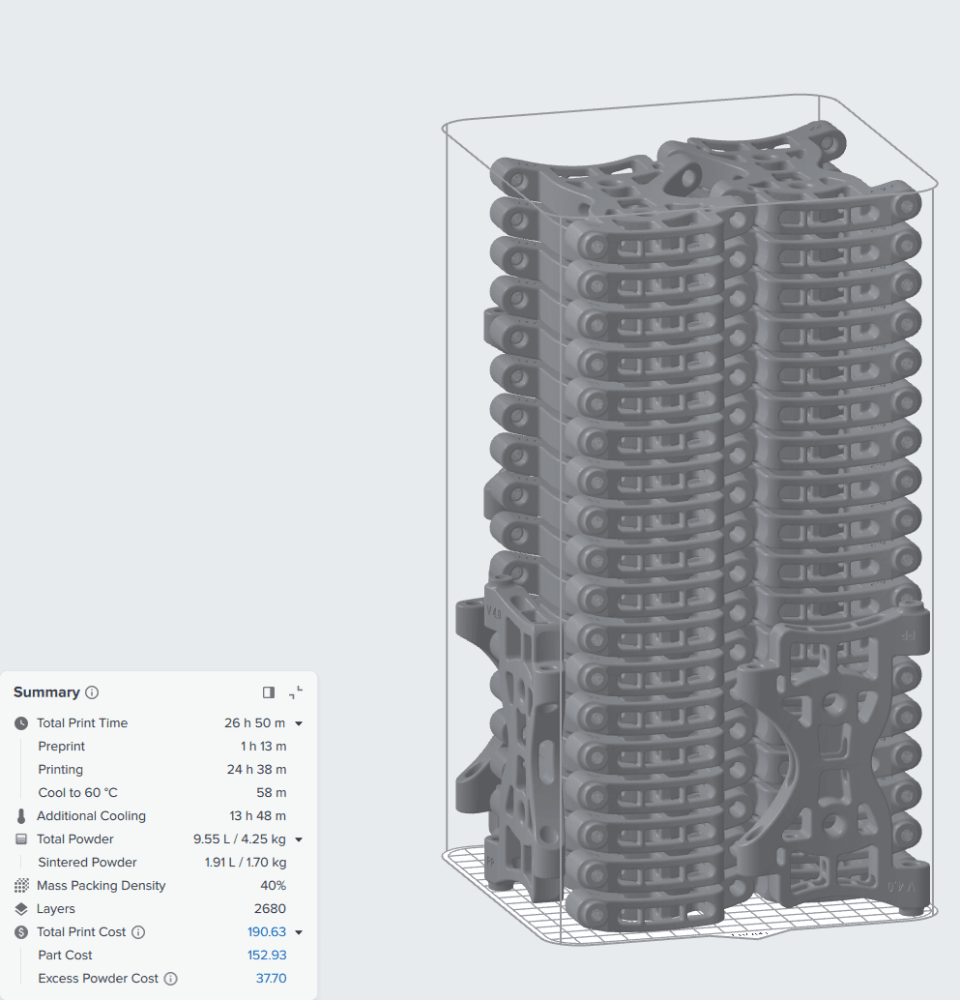Click the total print cost value 190.63

pyautogui.click(x=267, y=931)
